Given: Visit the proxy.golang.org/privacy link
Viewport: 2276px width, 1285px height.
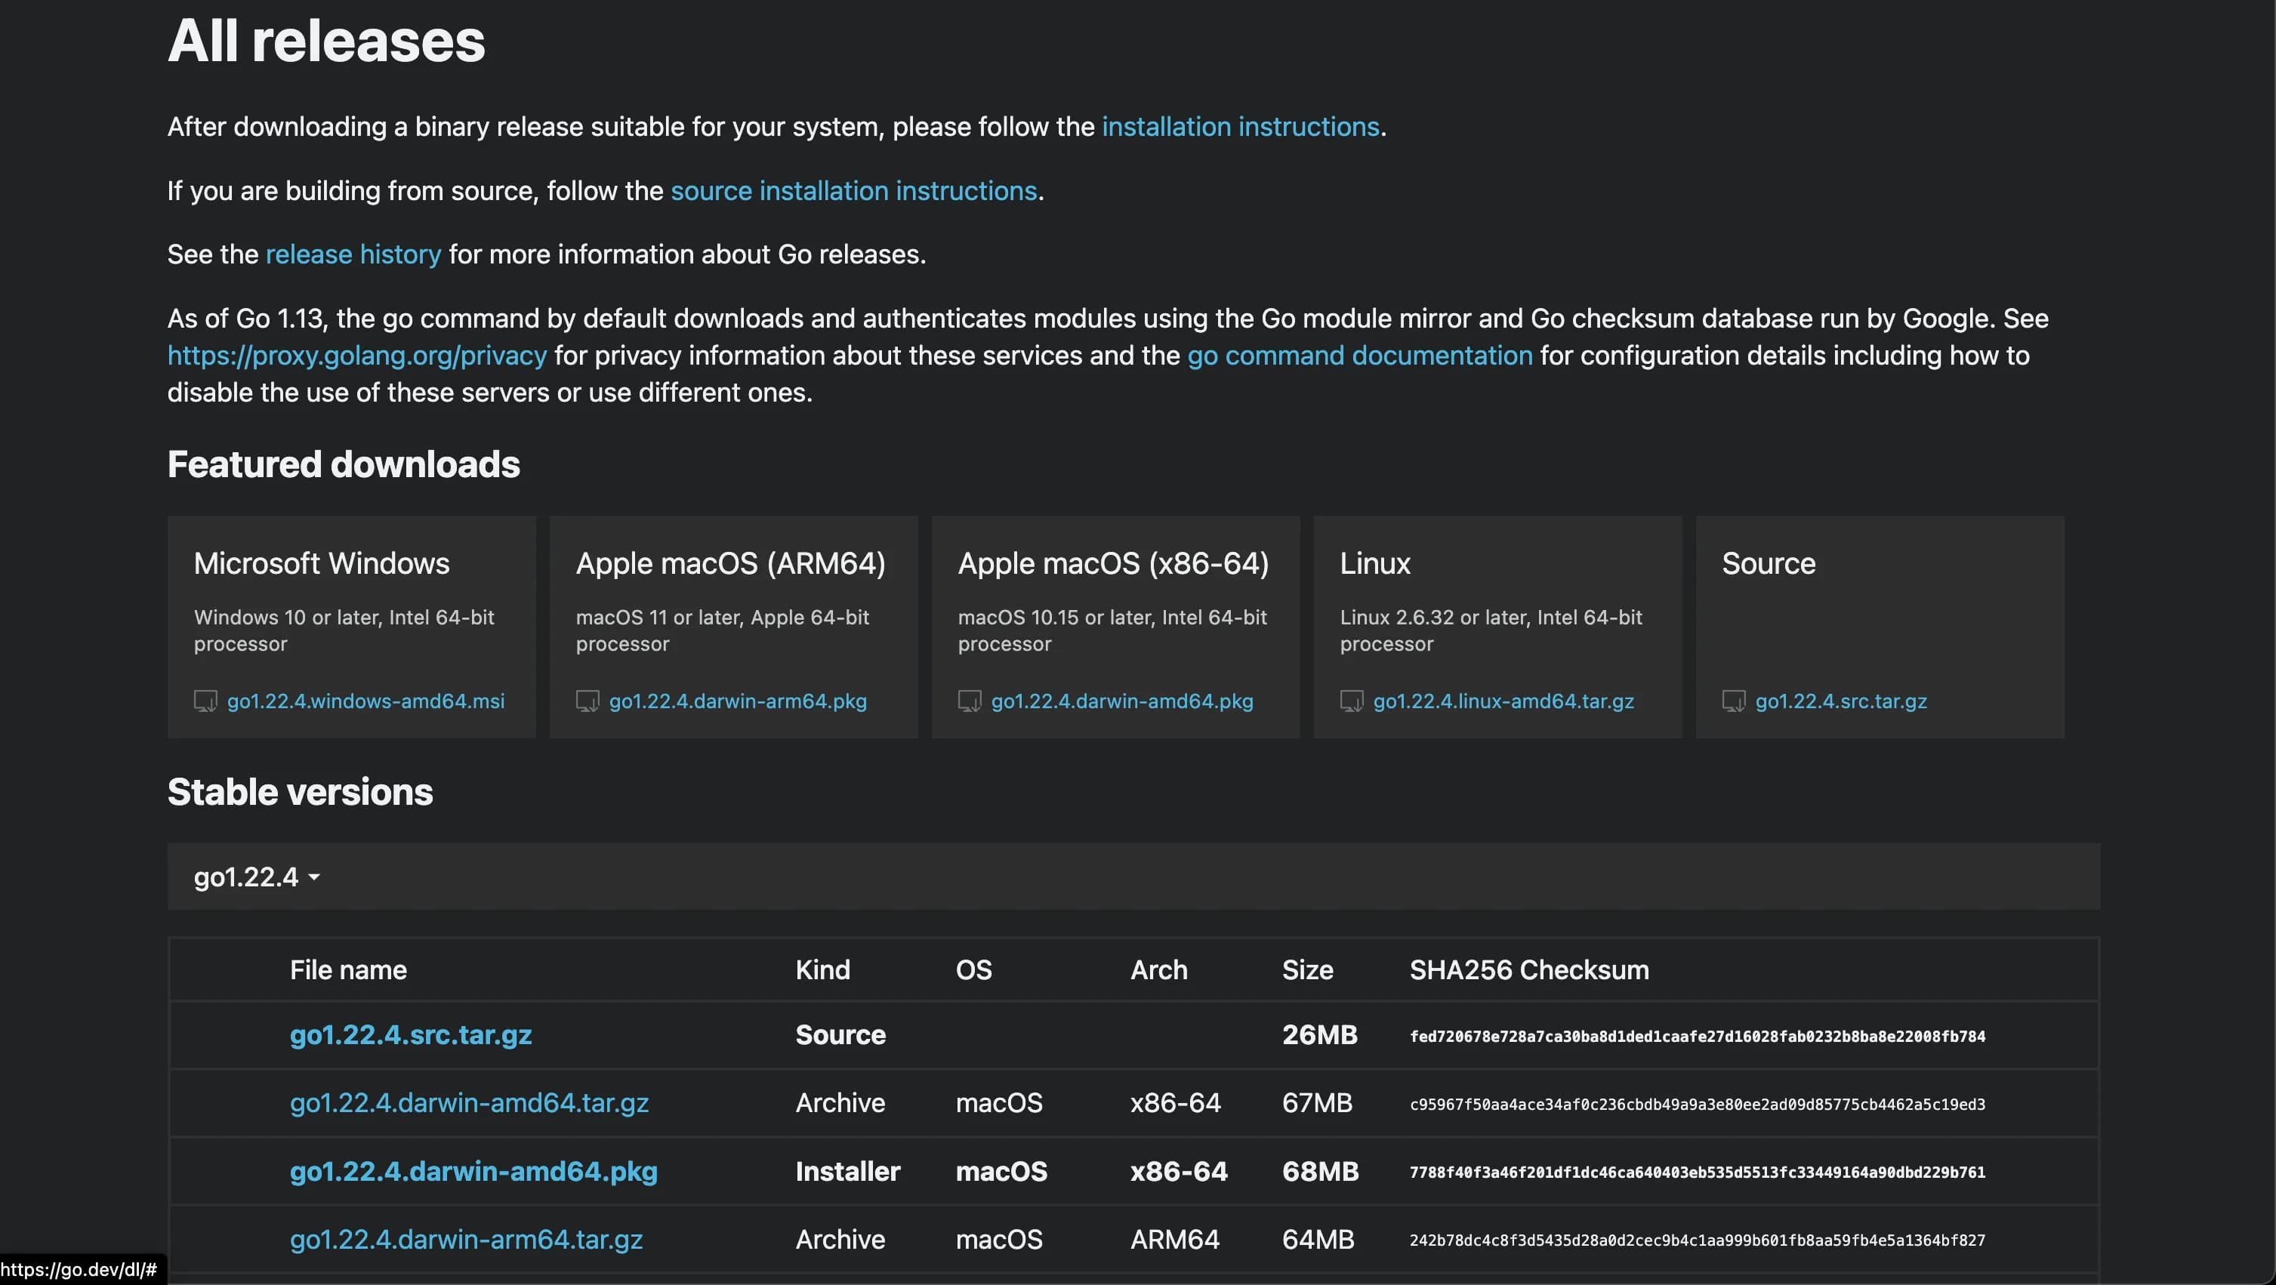Looking at the screenshot, I should (357, 355).
